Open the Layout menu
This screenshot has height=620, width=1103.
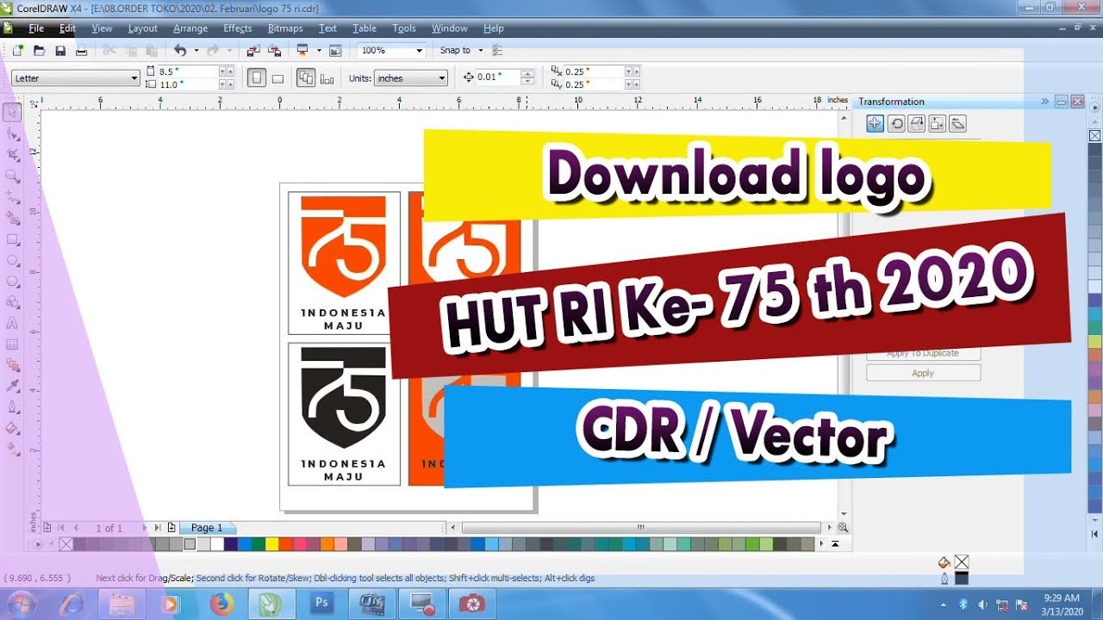pyautogui.click(x=143, y=28)
